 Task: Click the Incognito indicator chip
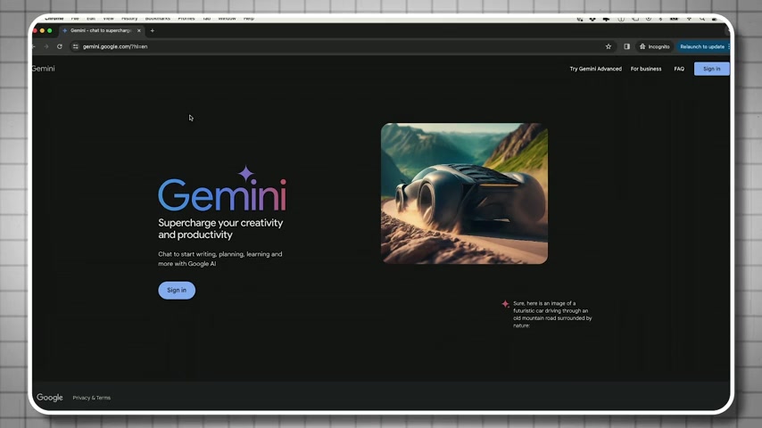655,46
